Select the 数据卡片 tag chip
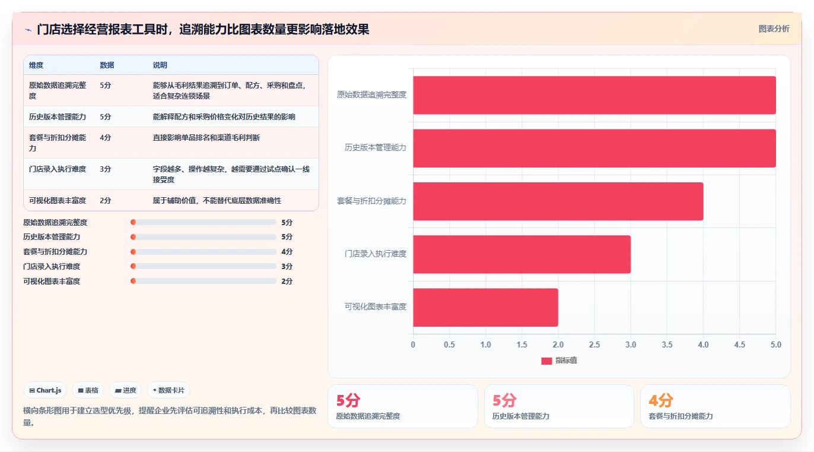The width and height of the screenshot is (814, 452). pyautogui.click(x=168, y=390)
